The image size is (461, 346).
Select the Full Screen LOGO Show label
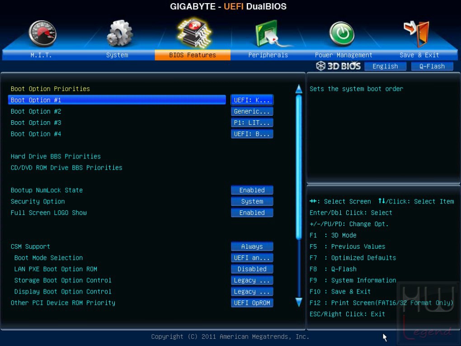[x=49, y=213]
